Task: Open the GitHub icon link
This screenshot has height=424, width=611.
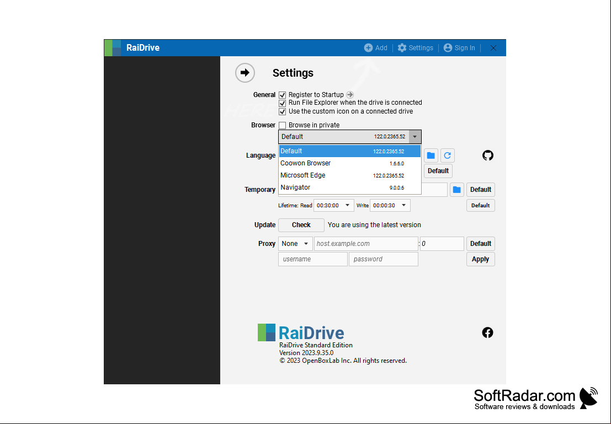Action: click(x=487, y=155)
